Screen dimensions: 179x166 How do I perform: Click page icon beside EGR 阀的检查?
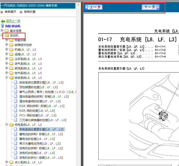point(16,110)
